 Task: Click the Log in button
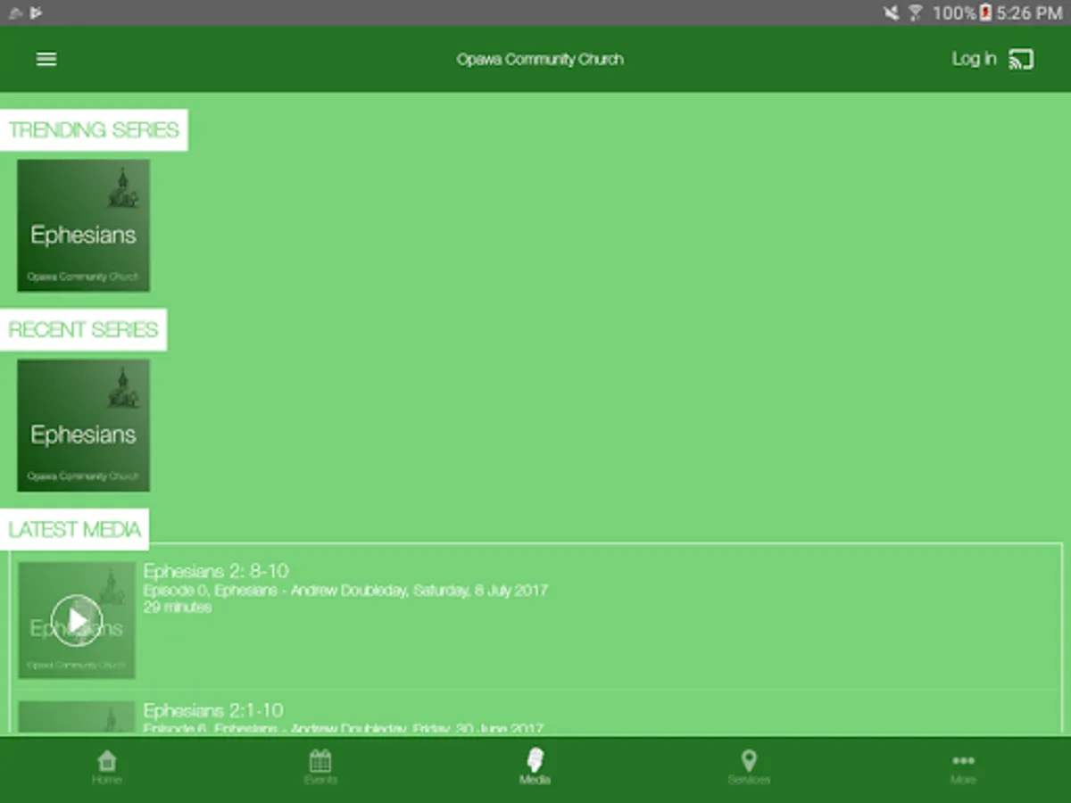[x=974, y=59]
